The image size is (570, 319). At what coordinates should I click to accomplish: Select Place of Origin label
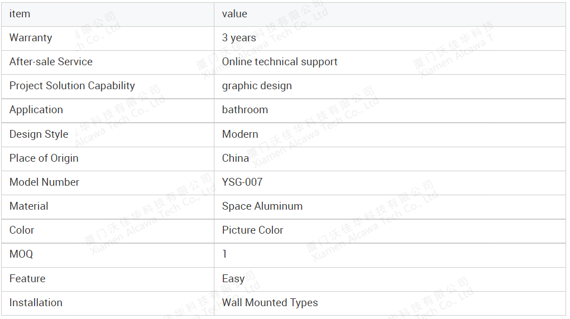[x=44, y=158]
